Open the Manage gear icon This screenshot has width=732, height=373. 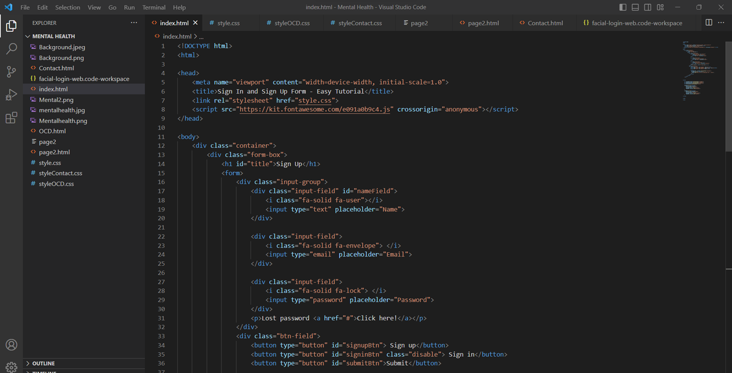pos(11,367)
